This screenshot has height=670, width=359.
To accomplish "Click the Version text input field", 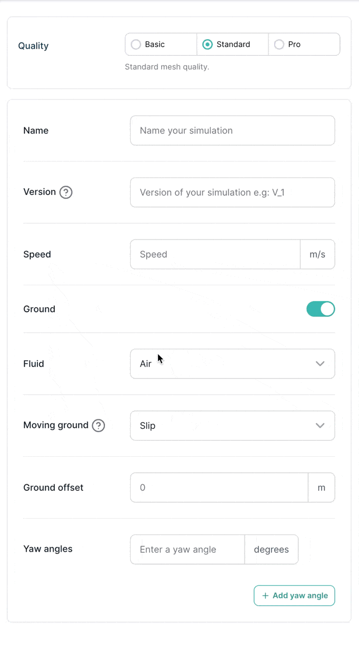I will pos(232,193).
